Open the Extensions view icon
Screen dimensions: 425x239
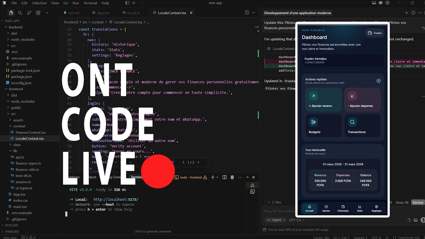(x=38, y=13)
